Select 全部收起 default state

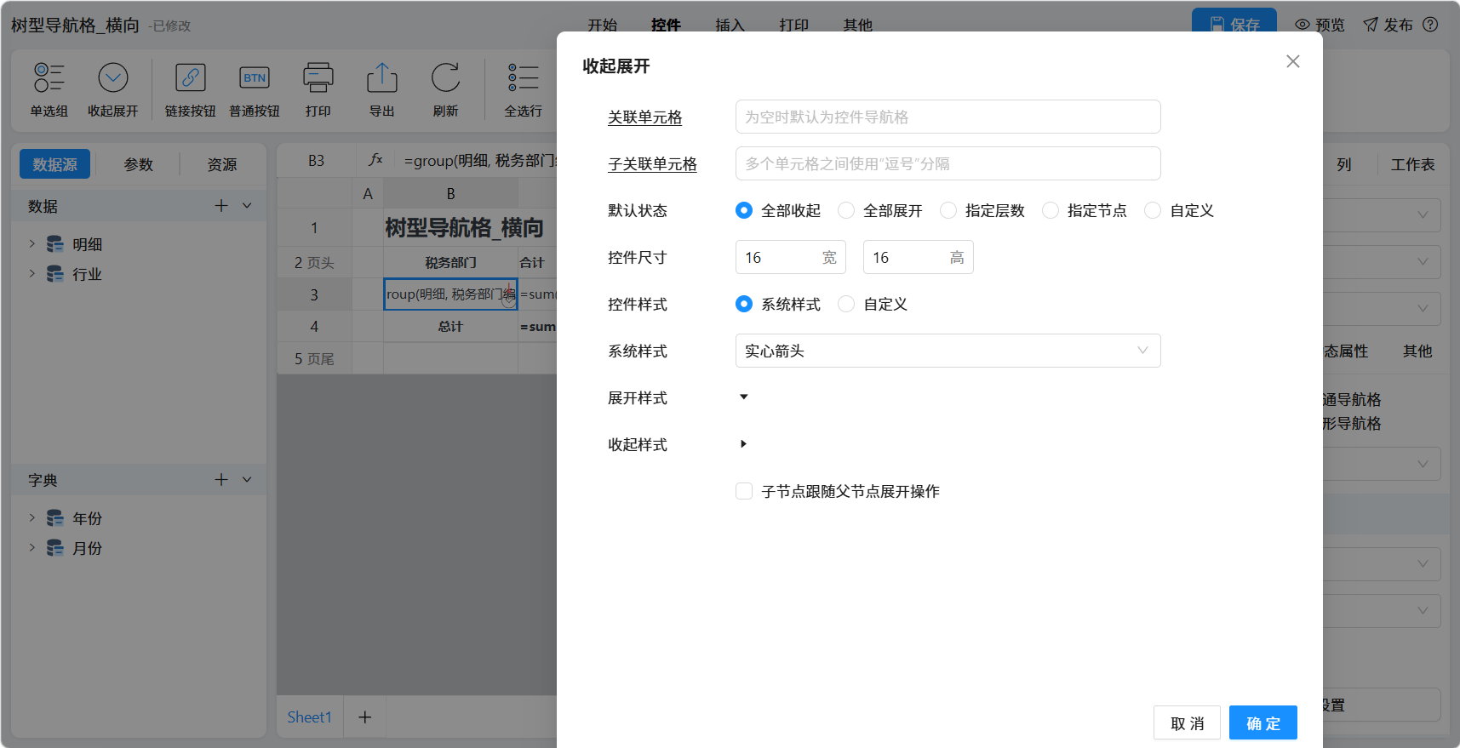(x=744, y=210)
